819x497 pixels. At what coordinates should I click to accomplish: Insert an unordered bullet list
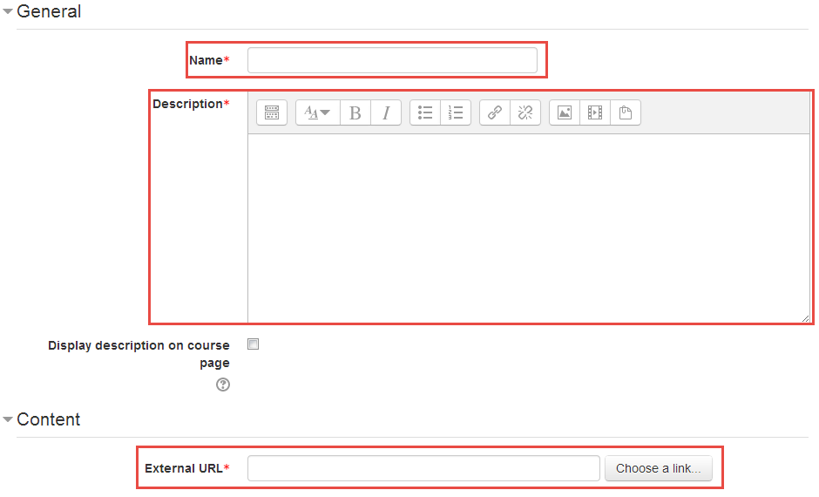[x=425, y=112]
